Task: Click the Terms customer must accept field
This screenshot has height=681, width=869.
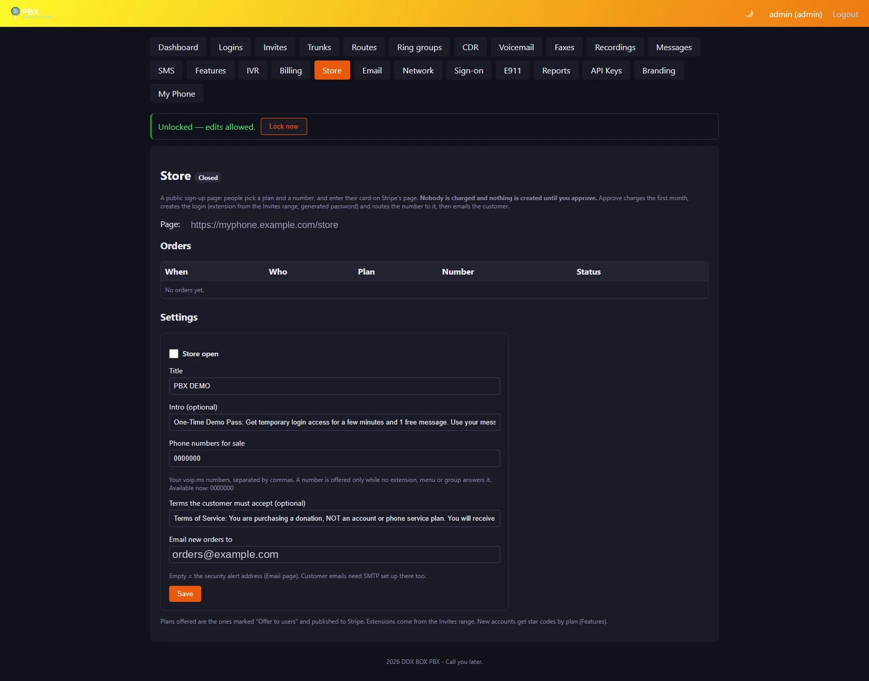Action: (335, 518)
